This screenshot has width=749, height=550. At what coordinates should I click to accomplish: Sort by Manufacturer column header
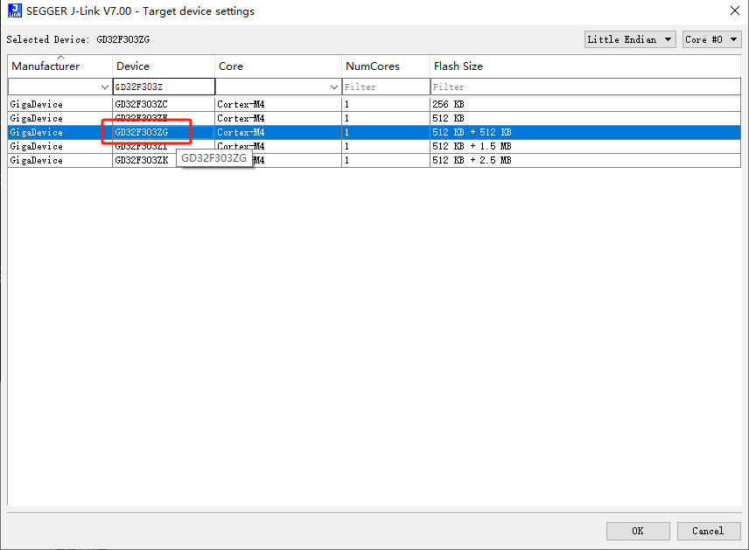click(x=60, y=66)
